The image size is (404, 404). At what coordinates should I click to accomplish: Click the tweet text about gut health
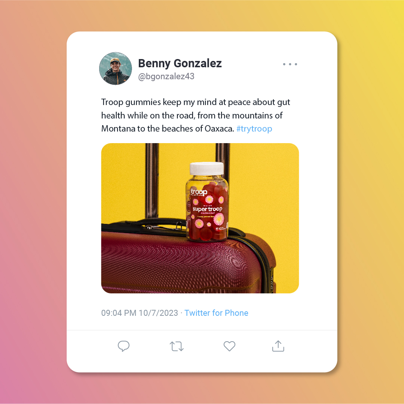195,115
